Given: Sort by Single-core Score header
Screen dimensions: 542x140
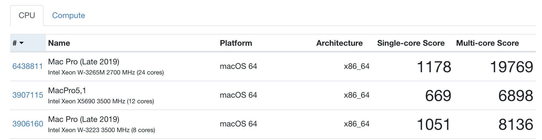Looking at the screenshot, I should tap(411, 43).
